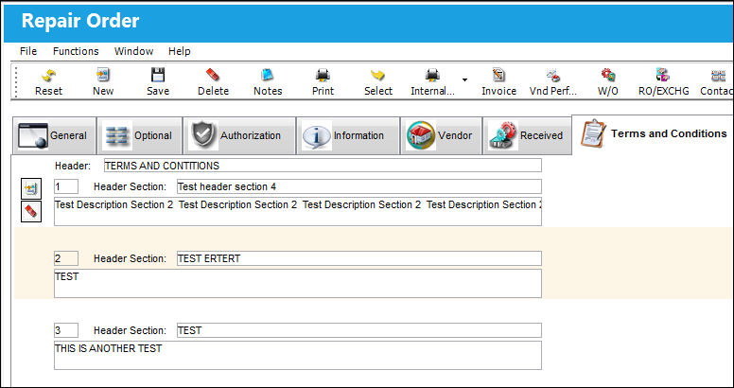Click the Delete eraser icon in toolbar
The image size is (734, 388).
click(213, 75)
